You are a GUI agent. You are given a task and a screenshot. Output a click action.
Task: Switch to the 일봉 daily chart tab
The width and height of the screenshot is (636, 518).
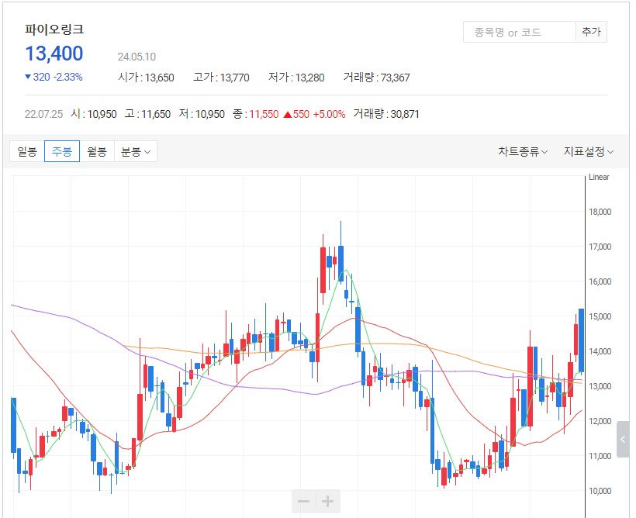27,151
